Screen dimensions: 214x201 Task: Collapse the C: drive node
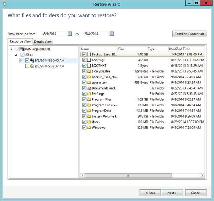click(x=16, y=55)
